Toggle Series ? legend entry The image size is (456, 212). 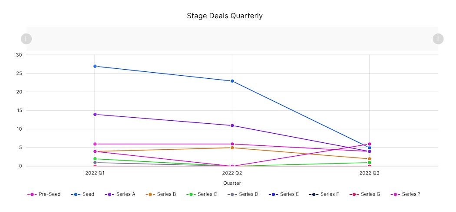[406, 194]
